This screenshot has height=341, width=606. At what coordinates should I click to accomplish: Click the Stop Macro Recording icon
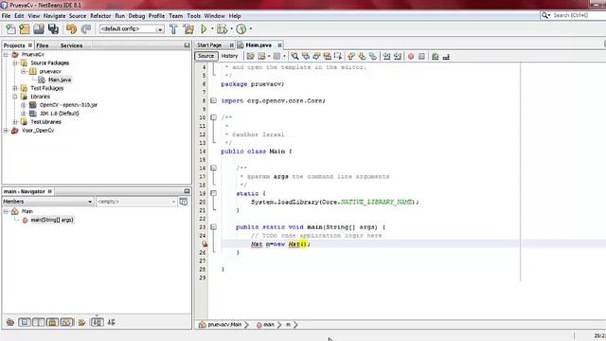point(421,57)
